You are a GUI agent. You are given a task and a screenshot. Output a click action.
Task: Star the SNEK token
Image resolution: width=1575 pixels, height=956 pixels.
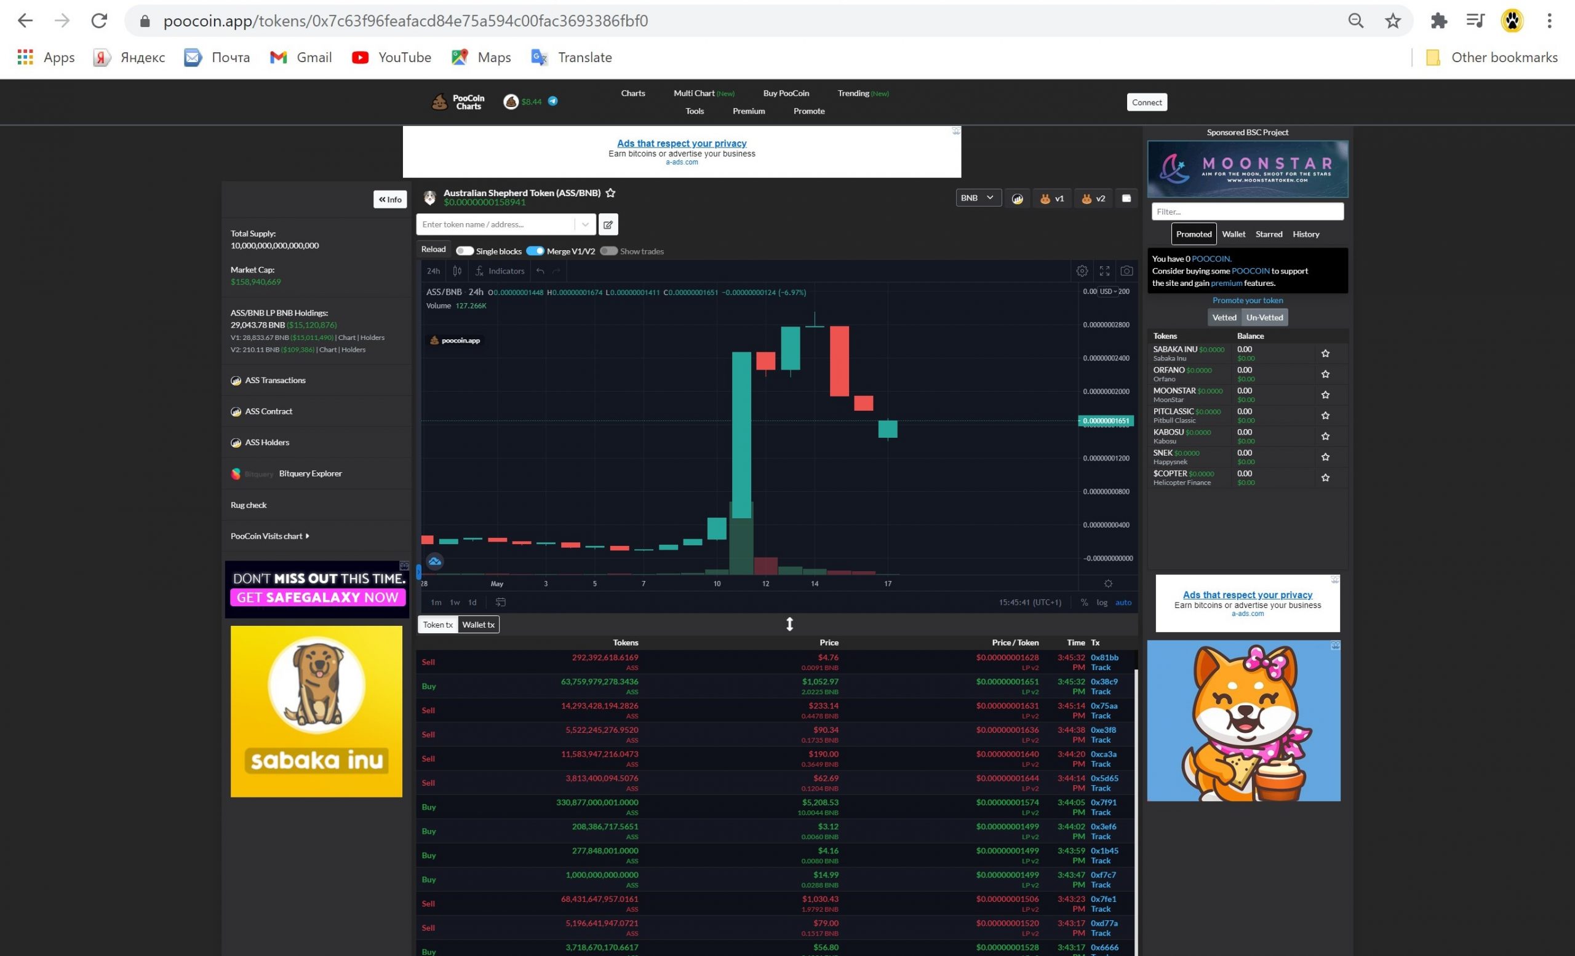pyautogui.click(x=1325, y=457)
